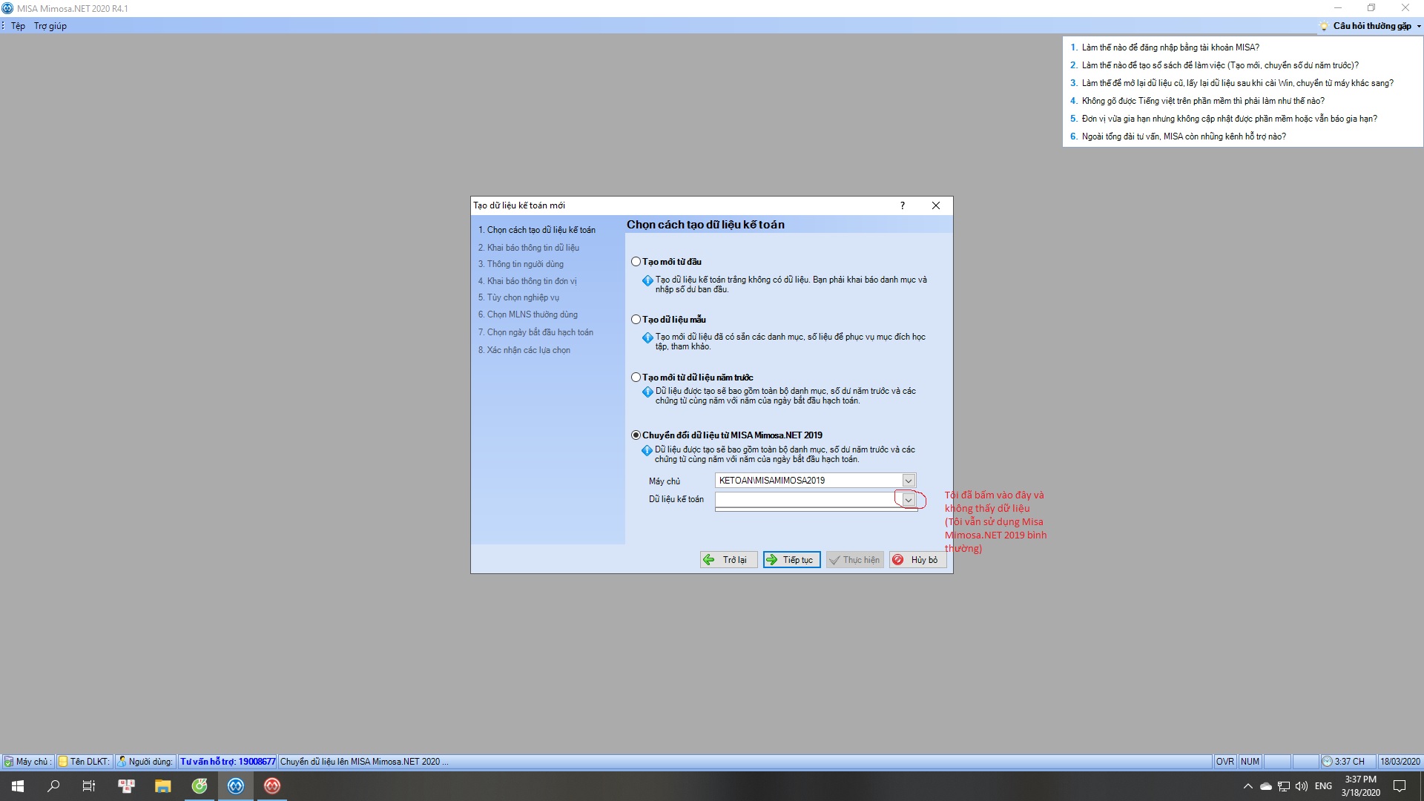This screenshot has width=1424, height=801.
Task: Click the Windows Start button
Action: click(x=18, y=786)
